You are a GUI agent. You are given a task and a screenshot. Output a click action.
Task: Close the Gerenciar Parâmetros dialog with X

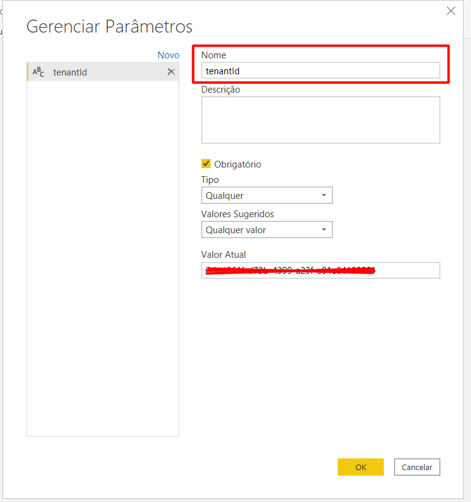pyautogui.click(x=451, y=11)
